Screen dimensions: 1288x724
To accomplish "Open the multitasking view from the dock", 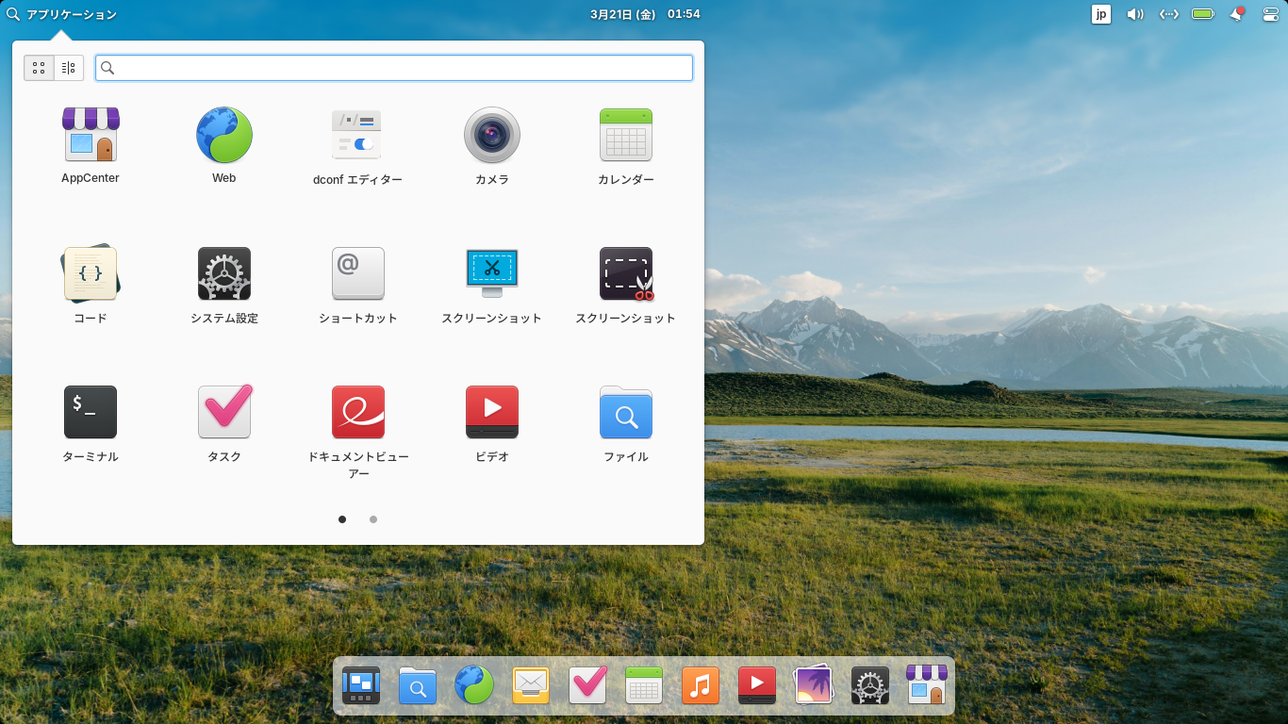I will click(x=360, y=685).
